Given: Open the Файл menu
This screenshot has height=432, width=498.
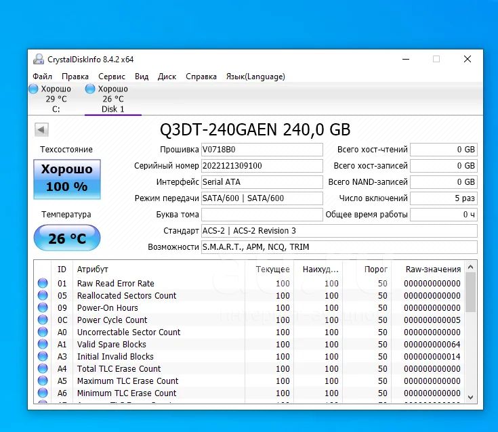Looking at the screenshot, I should [x=42, y=77].
